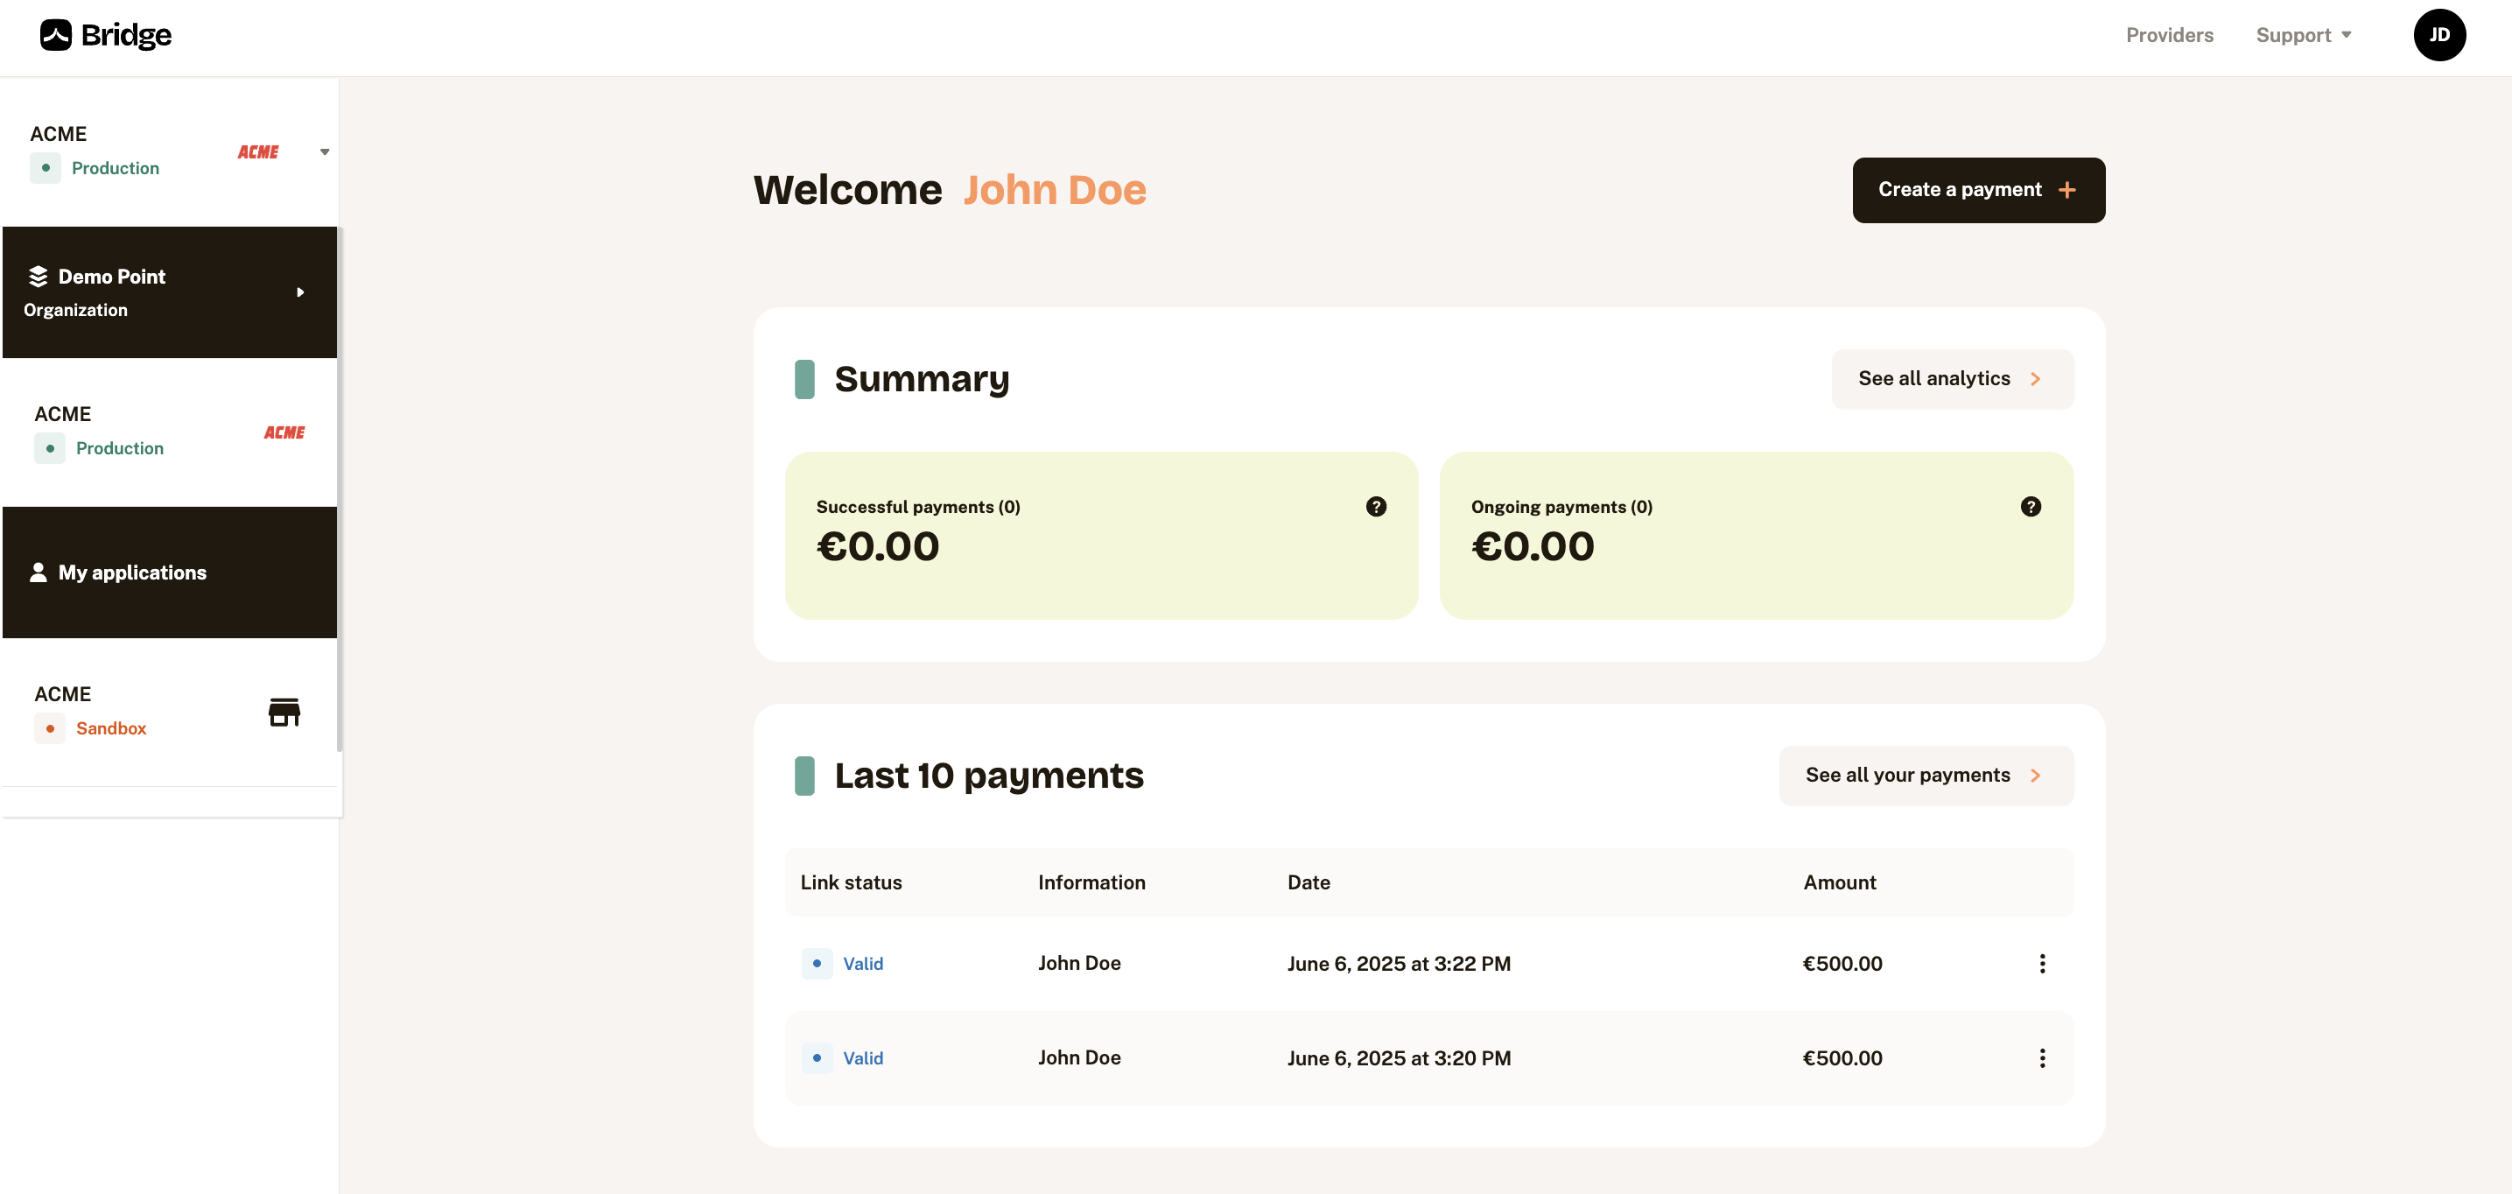Click the Bridge brand name link
2512x1194 pixels.
coord(126,35)
